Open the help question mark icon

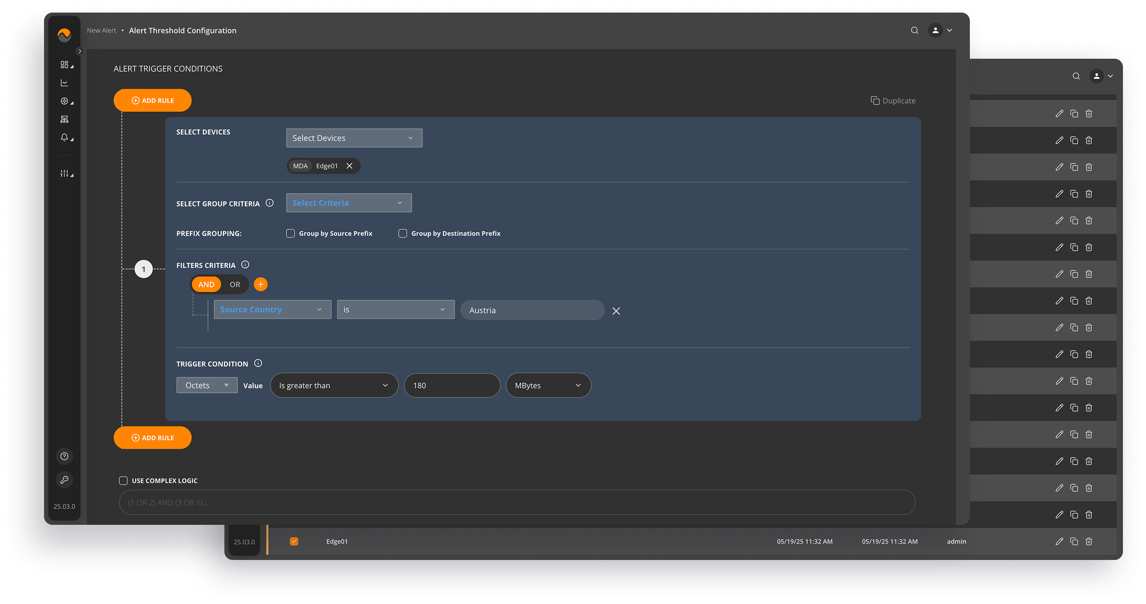[64, 456]
